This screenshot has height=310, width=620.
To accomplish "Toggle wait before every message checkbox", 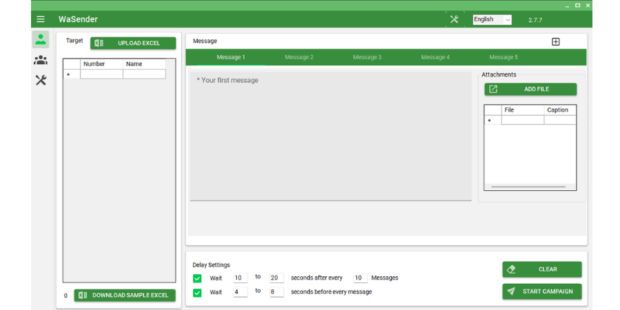I will (198, 292).
